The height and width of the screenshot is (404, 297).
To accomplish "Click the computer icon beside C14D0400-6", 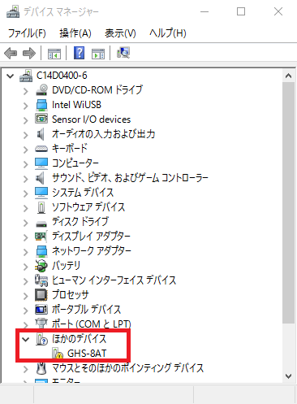I will 26,76.
